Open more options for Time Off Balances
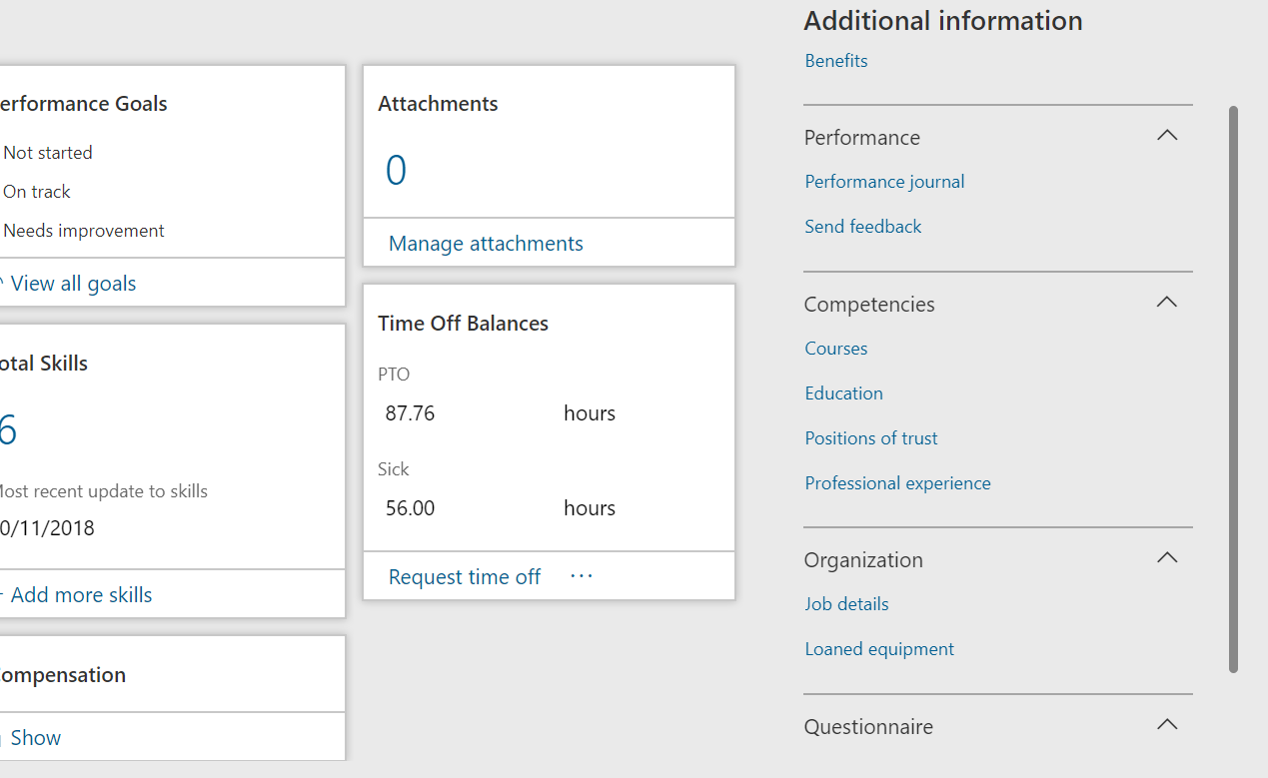 pyautogui.click(x=581, y=575)
